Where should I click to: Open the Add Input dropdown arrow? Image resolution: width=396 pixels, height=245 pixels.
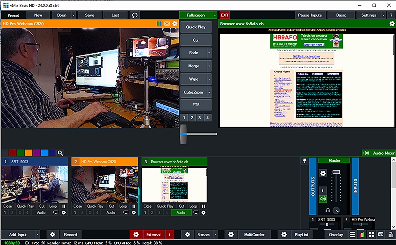38,234
